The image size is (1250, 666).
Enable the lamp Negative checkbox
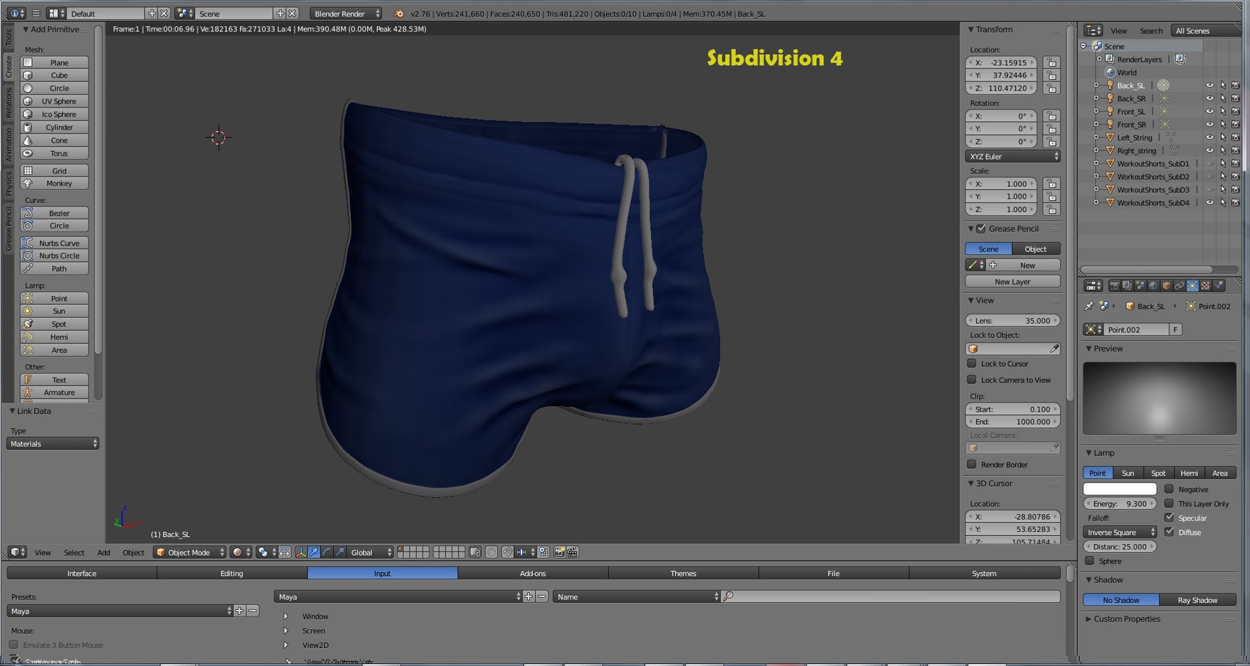[1169, 489]
